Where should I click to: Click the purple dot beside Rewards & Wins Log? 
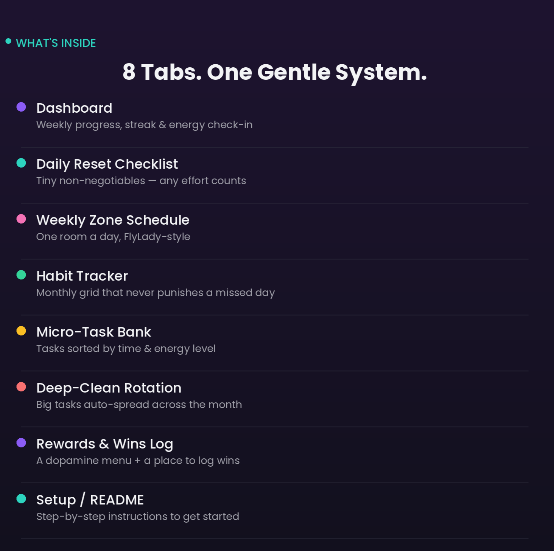tap(21, 443)
